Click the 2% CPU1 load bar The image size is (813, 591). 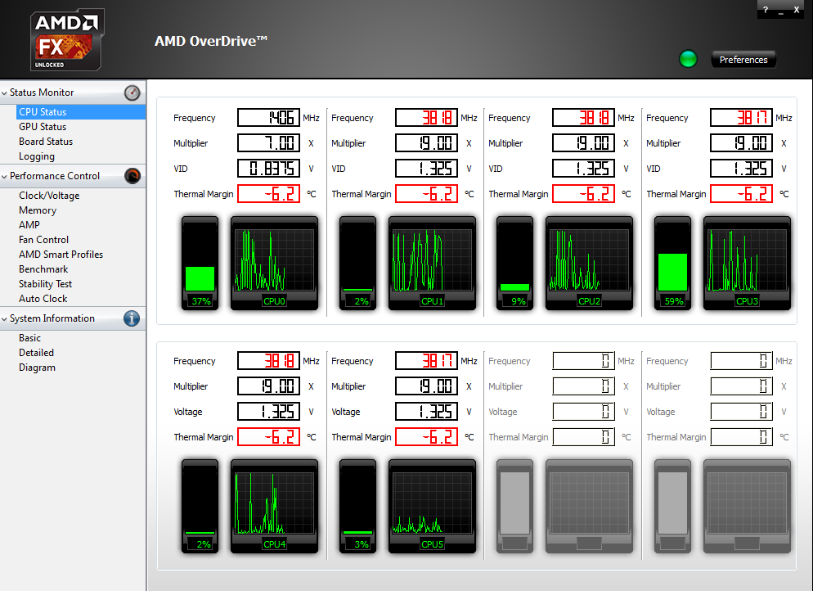[x=357, y=263]
